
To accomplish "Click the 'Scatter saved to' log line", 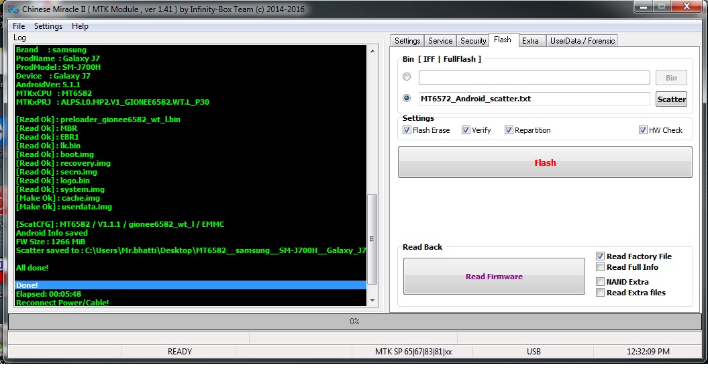I will (x=191, y=250).
